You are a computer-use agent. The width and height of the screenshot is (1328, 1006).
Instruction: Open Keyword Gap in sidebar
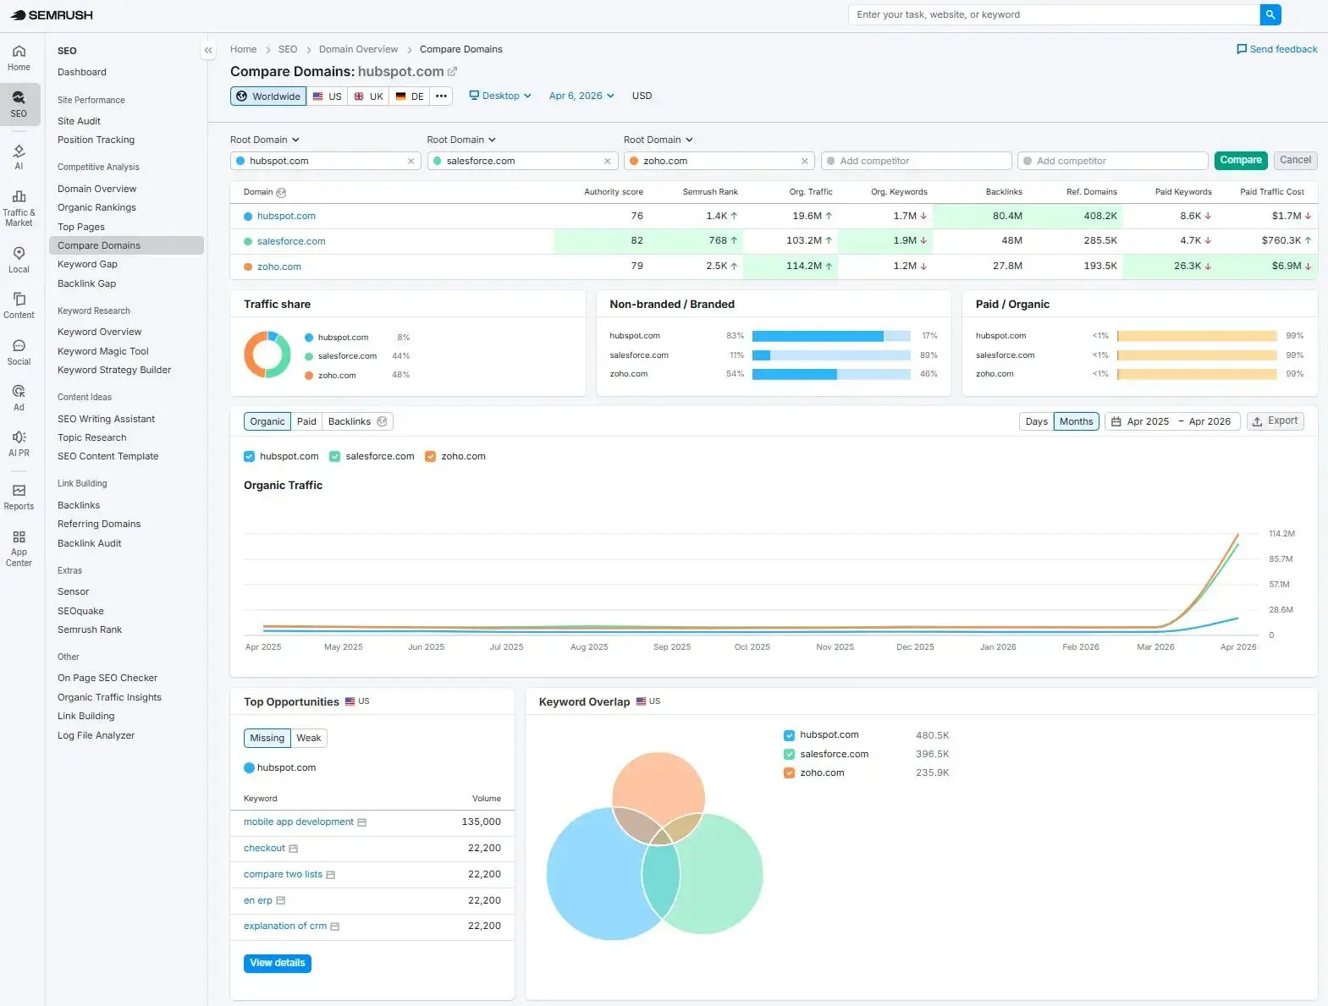click(87, 264)
